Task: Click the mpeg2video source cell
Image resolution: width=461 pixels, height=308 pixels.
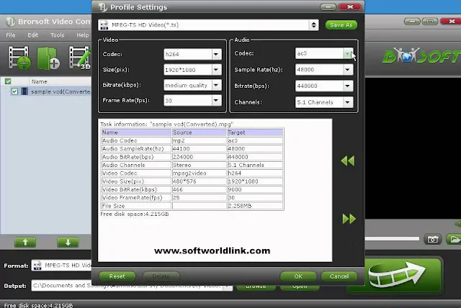Action: pyautogui.click(x=199, y=173)
